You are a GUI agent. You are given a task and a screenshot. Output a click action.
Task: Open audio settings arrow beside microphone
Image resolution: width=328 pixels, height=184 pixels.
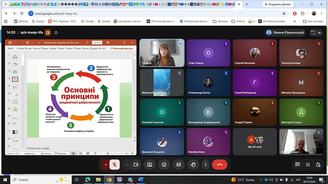[x=106, y=165]
